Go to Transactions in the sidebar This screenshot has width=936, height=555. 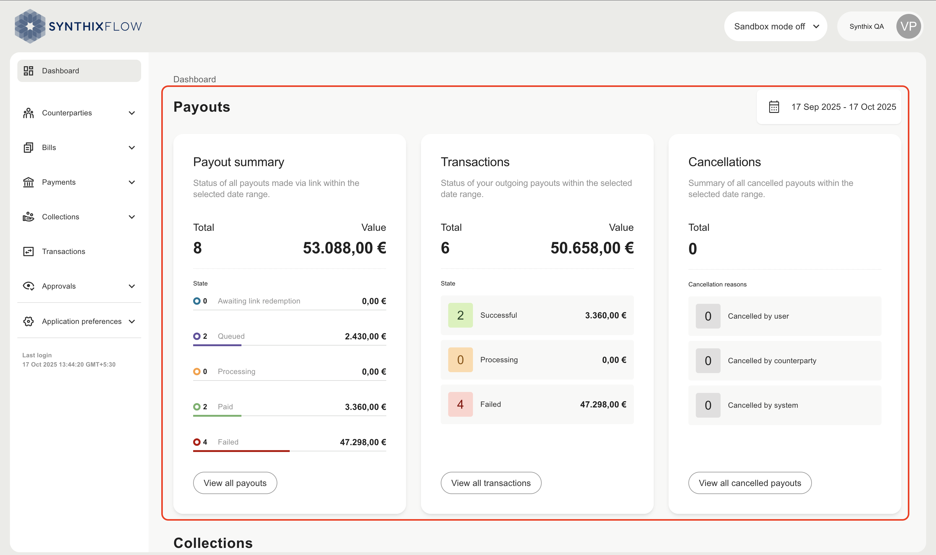[79, 251]
